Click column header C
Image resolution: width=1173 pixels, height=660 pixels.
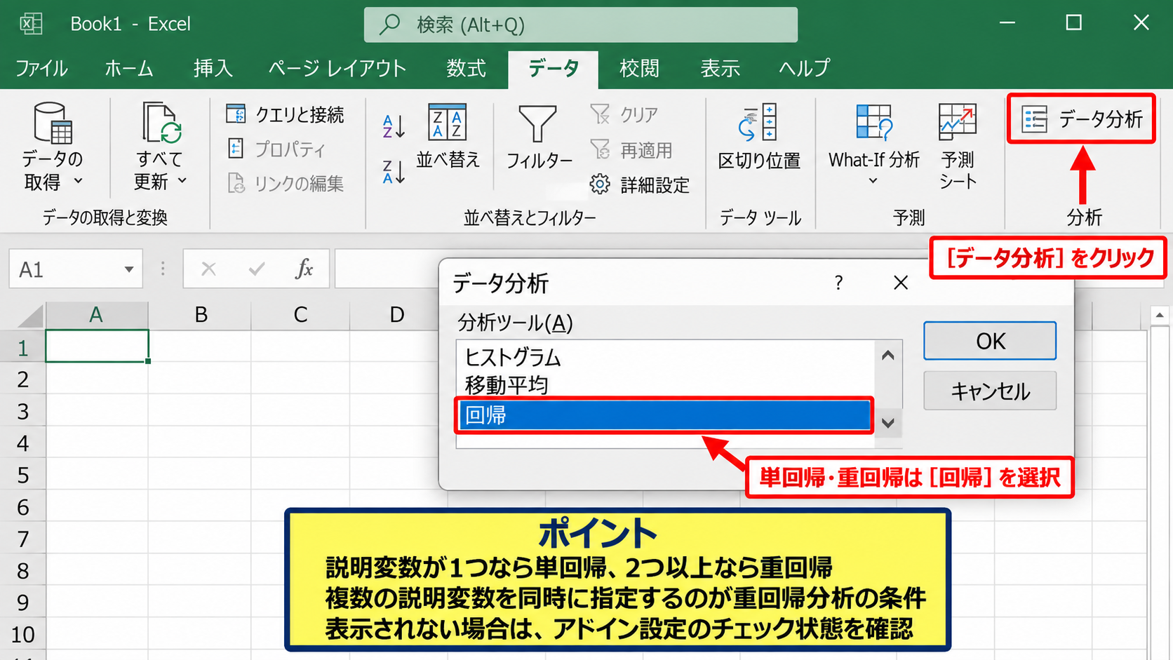pos(300,315)
